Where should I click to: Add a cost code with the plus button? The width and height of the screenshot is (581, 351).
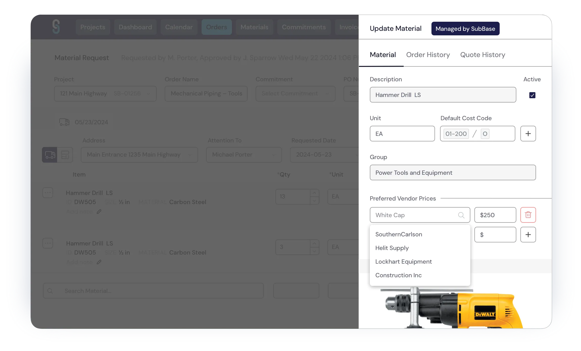pos(528,134)
